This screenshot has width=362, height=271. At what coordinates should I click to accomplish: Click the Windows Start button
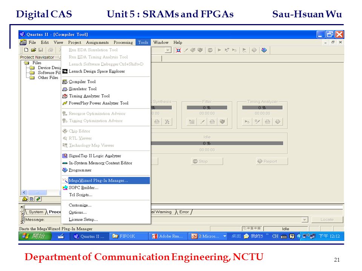(35, 236)
